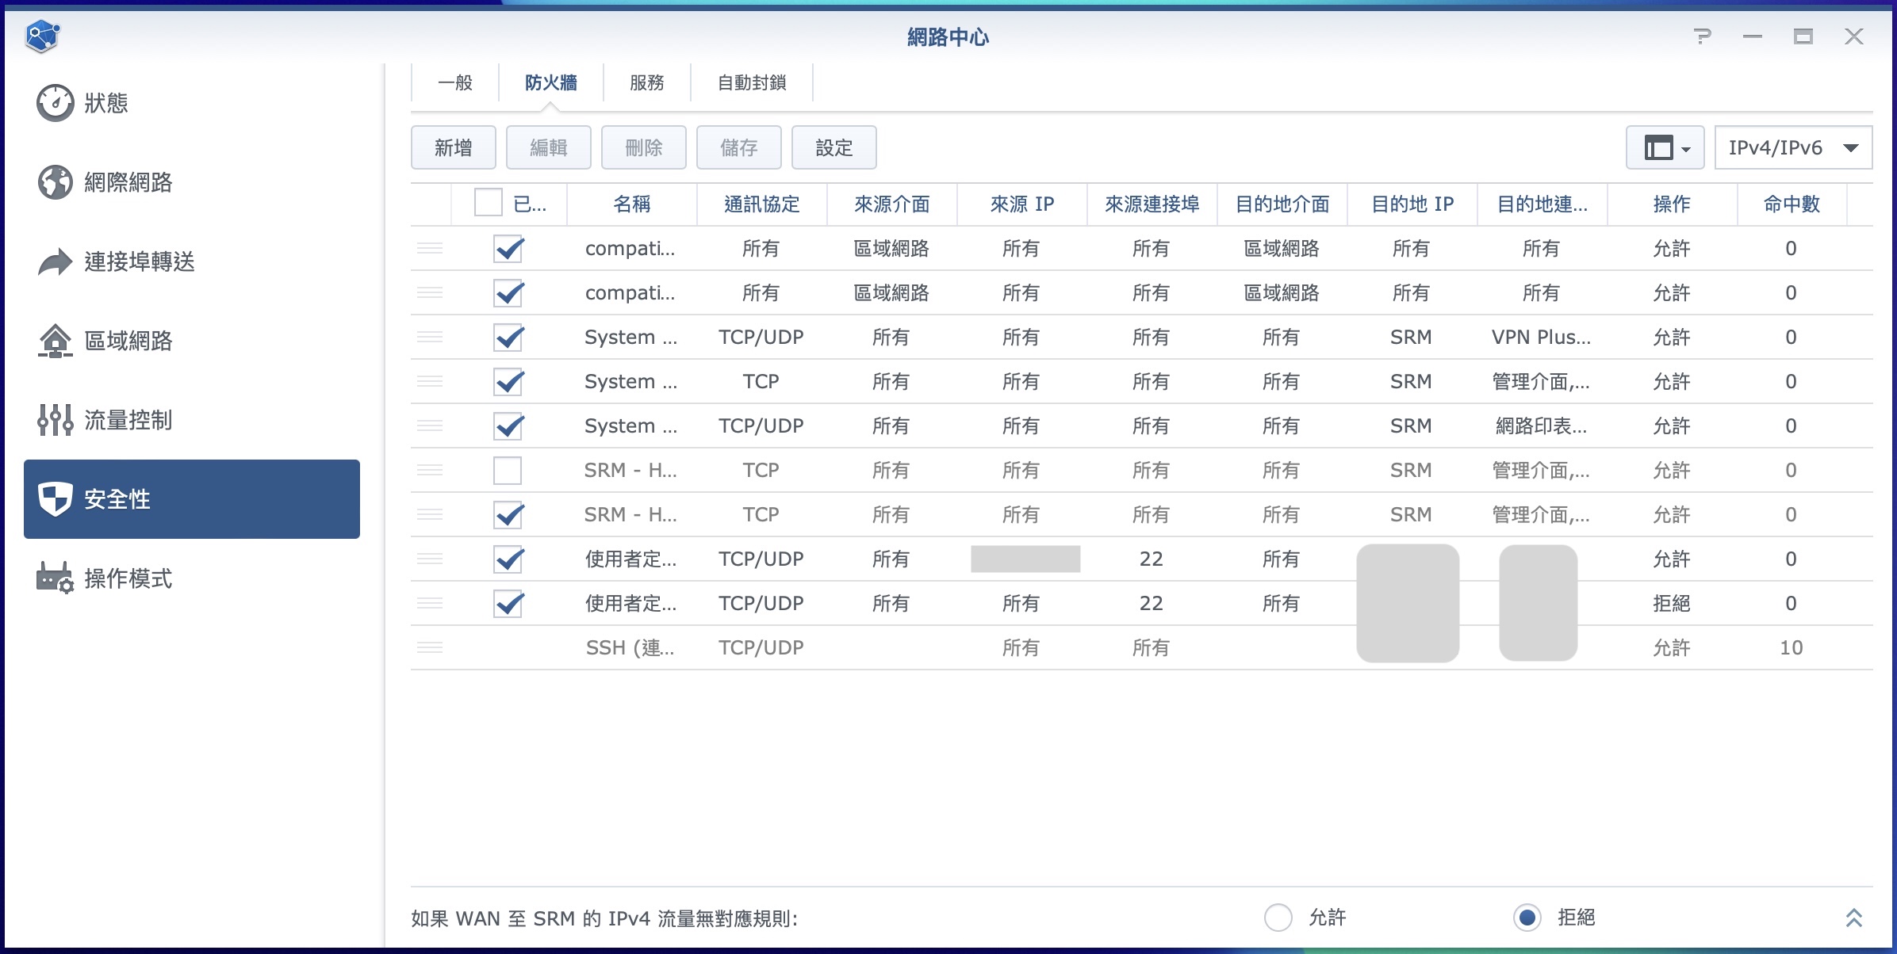Click the Network Center app logo icon
1897x954 pixels.
coord(42,36)
